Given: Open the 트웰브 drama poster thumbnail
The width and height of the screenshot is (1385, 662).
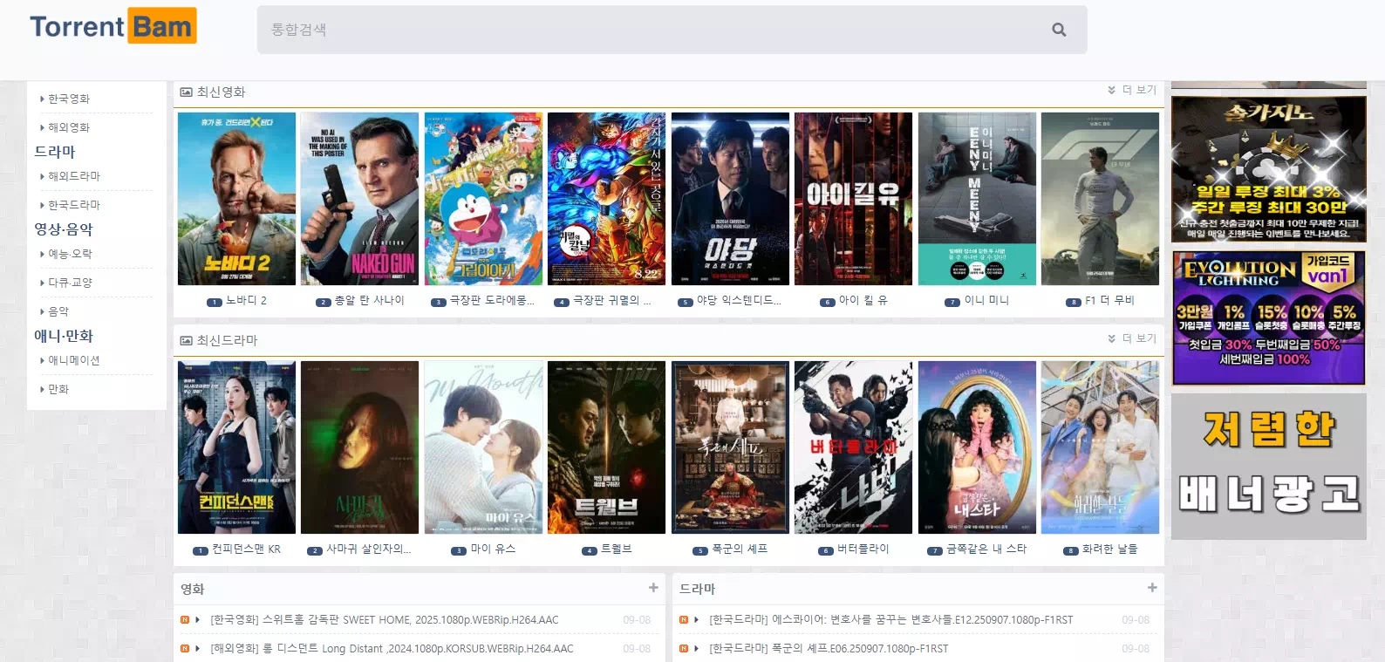Looking at the screenshot, I should point(606,447).
